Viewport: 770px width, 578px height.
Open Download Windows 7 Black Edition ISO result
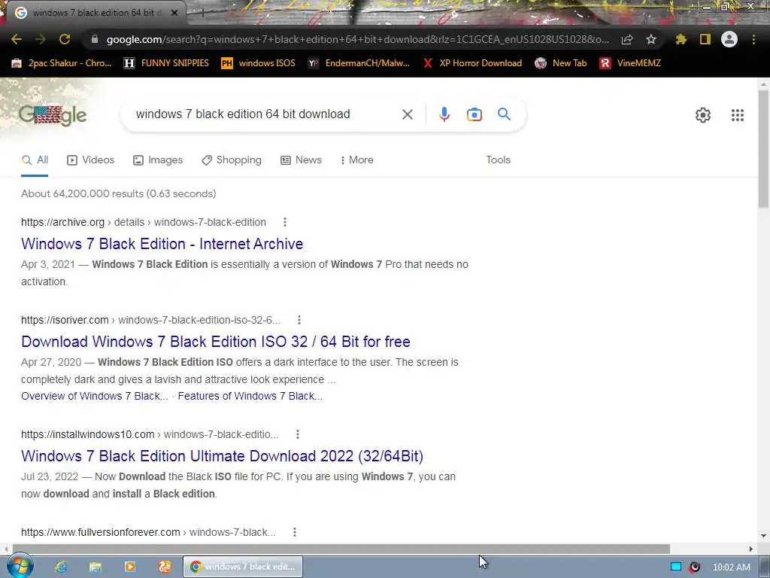(x=216, y=342)
